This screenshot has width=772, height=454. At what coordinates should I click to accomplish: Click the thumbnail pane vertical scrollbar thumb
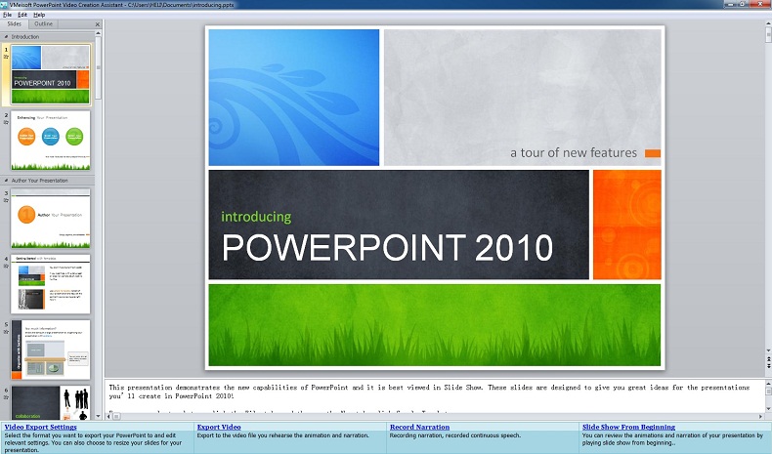click(x=98, y=67)
